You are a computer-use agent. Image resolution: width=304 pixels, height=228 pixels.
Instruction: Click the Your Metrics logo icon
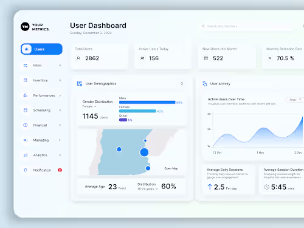pyautogui.click(x=25, y=27)
